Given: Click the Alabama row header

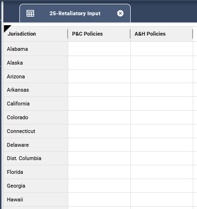Looking at the screenshot, I should click(36, 49).
